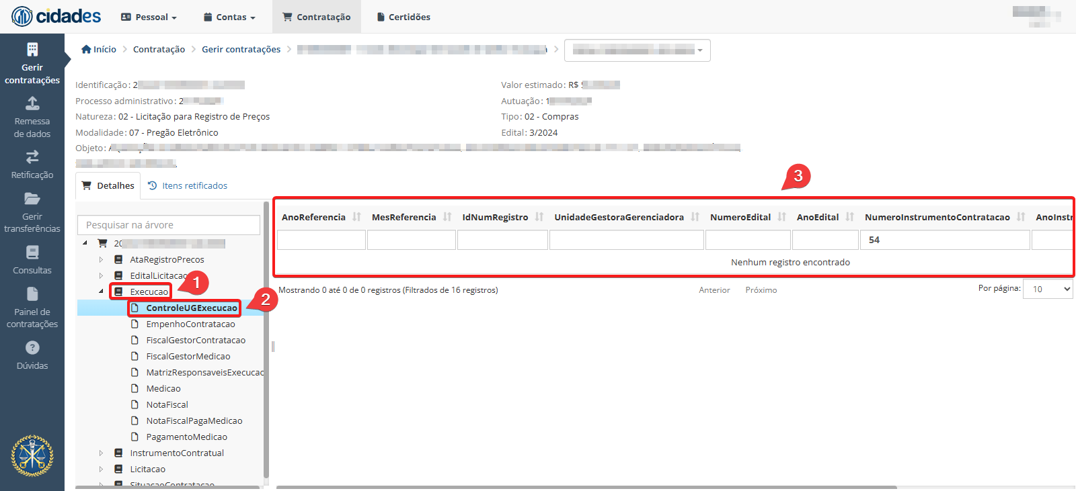Expand the EditalLicitacao tree node
Image resolution: width=1076 pixels, height=491 pixels.
coord(101,275)
